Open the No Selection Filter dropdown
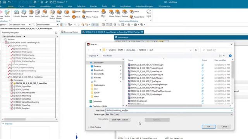 click(20, 25)
